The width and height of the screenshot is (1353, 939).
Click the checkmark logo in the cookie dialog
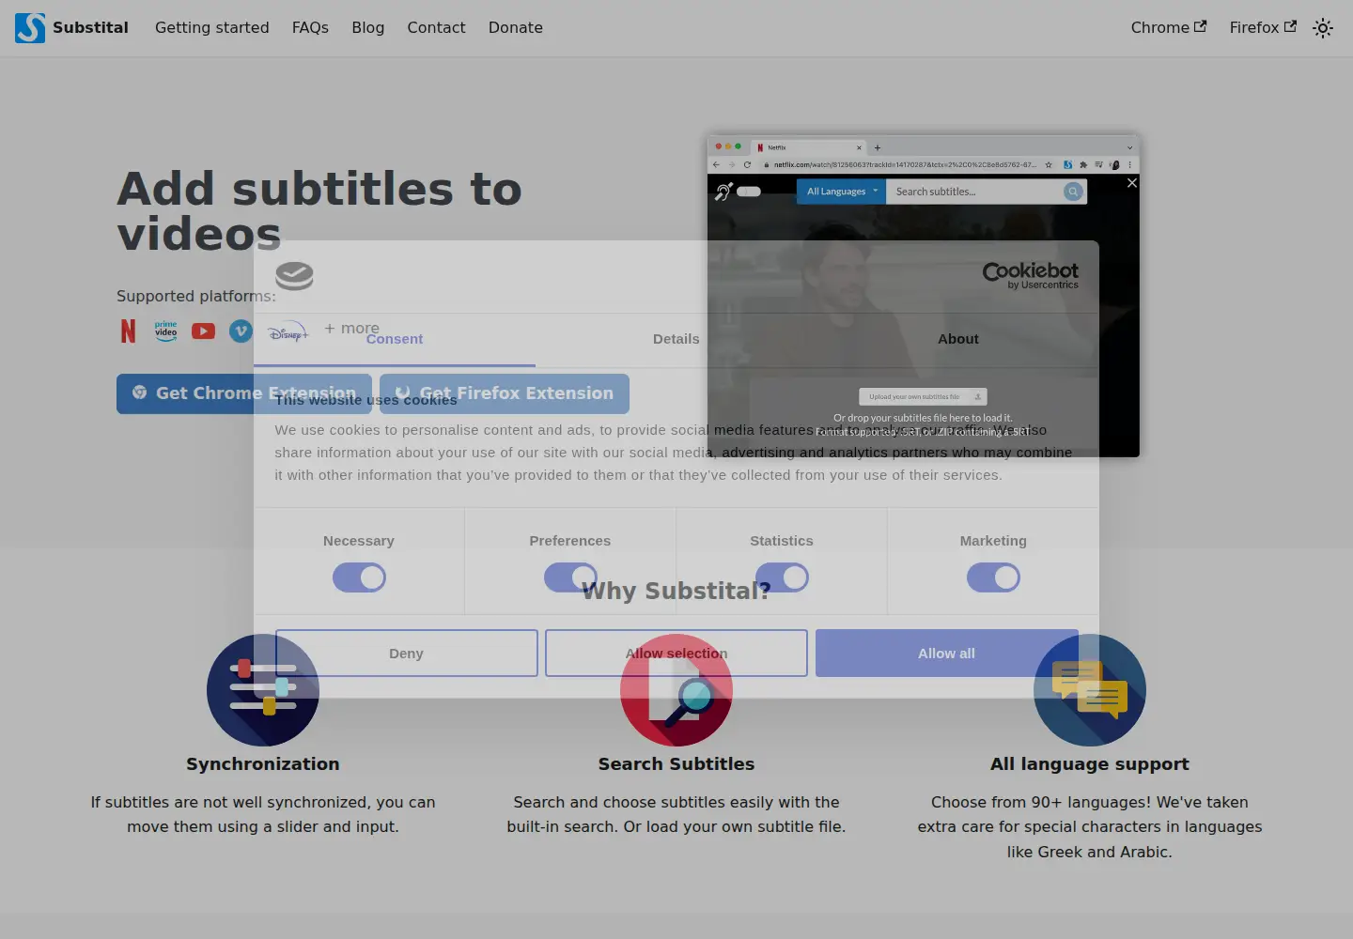point(294,276)
